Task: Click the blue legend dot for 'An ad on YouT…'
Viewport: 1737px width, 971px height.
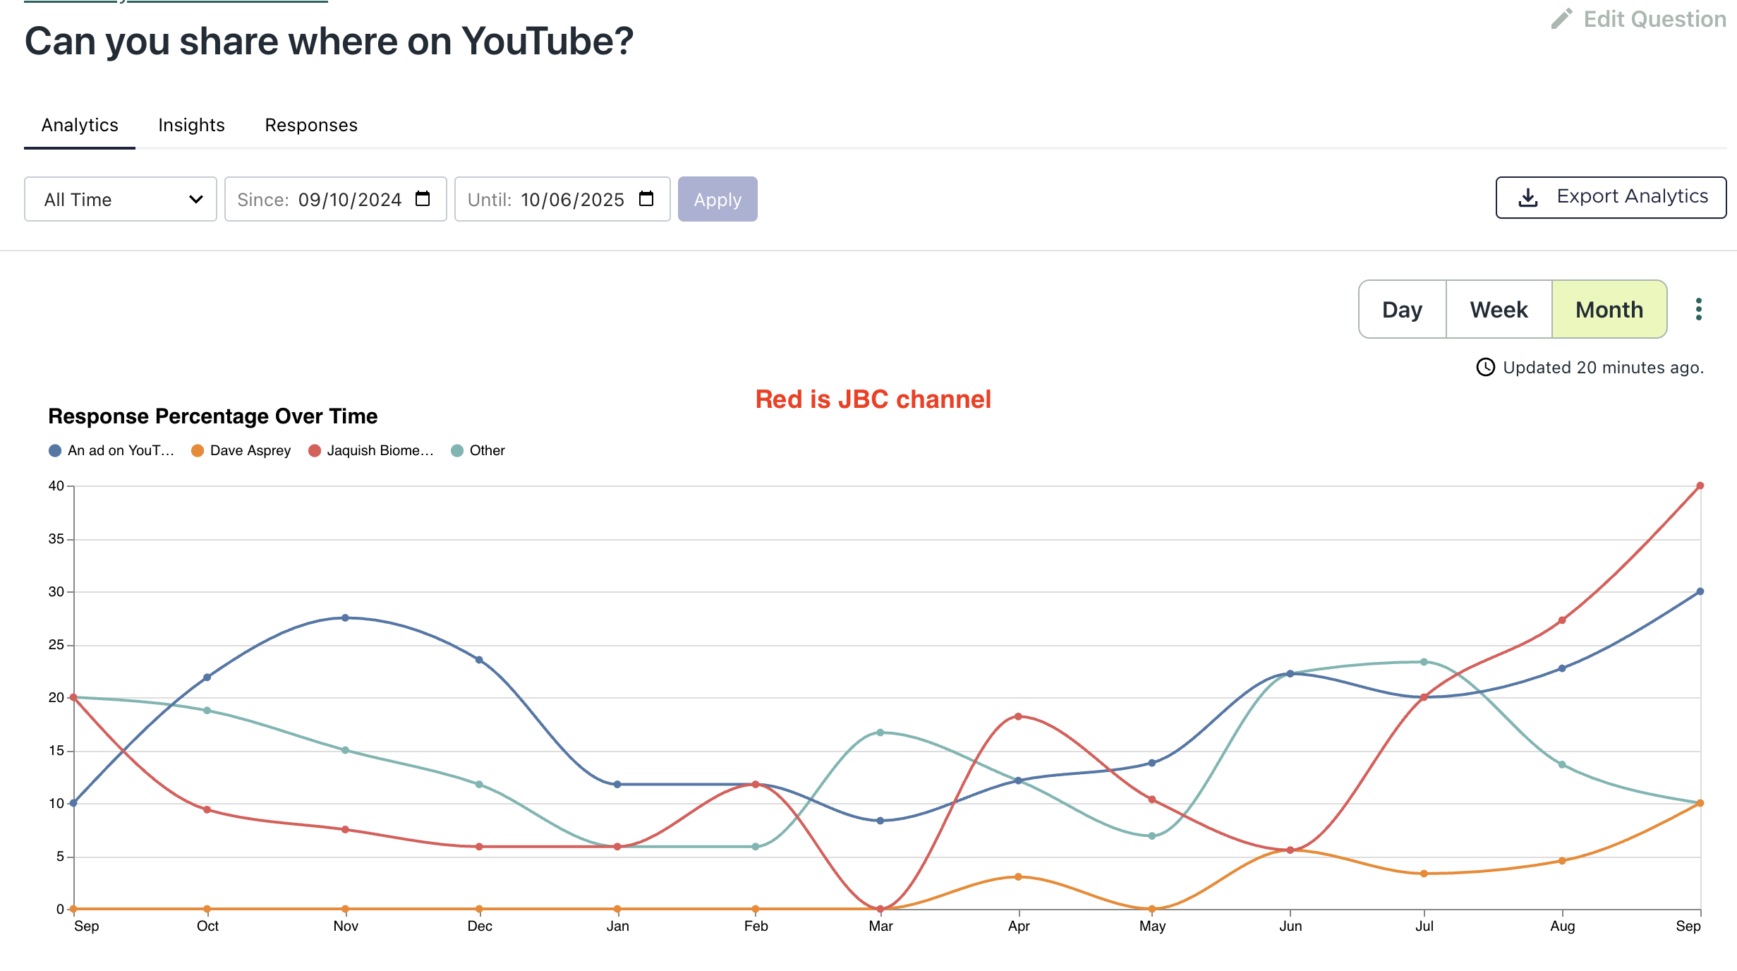Action: [x=54, y=450]
